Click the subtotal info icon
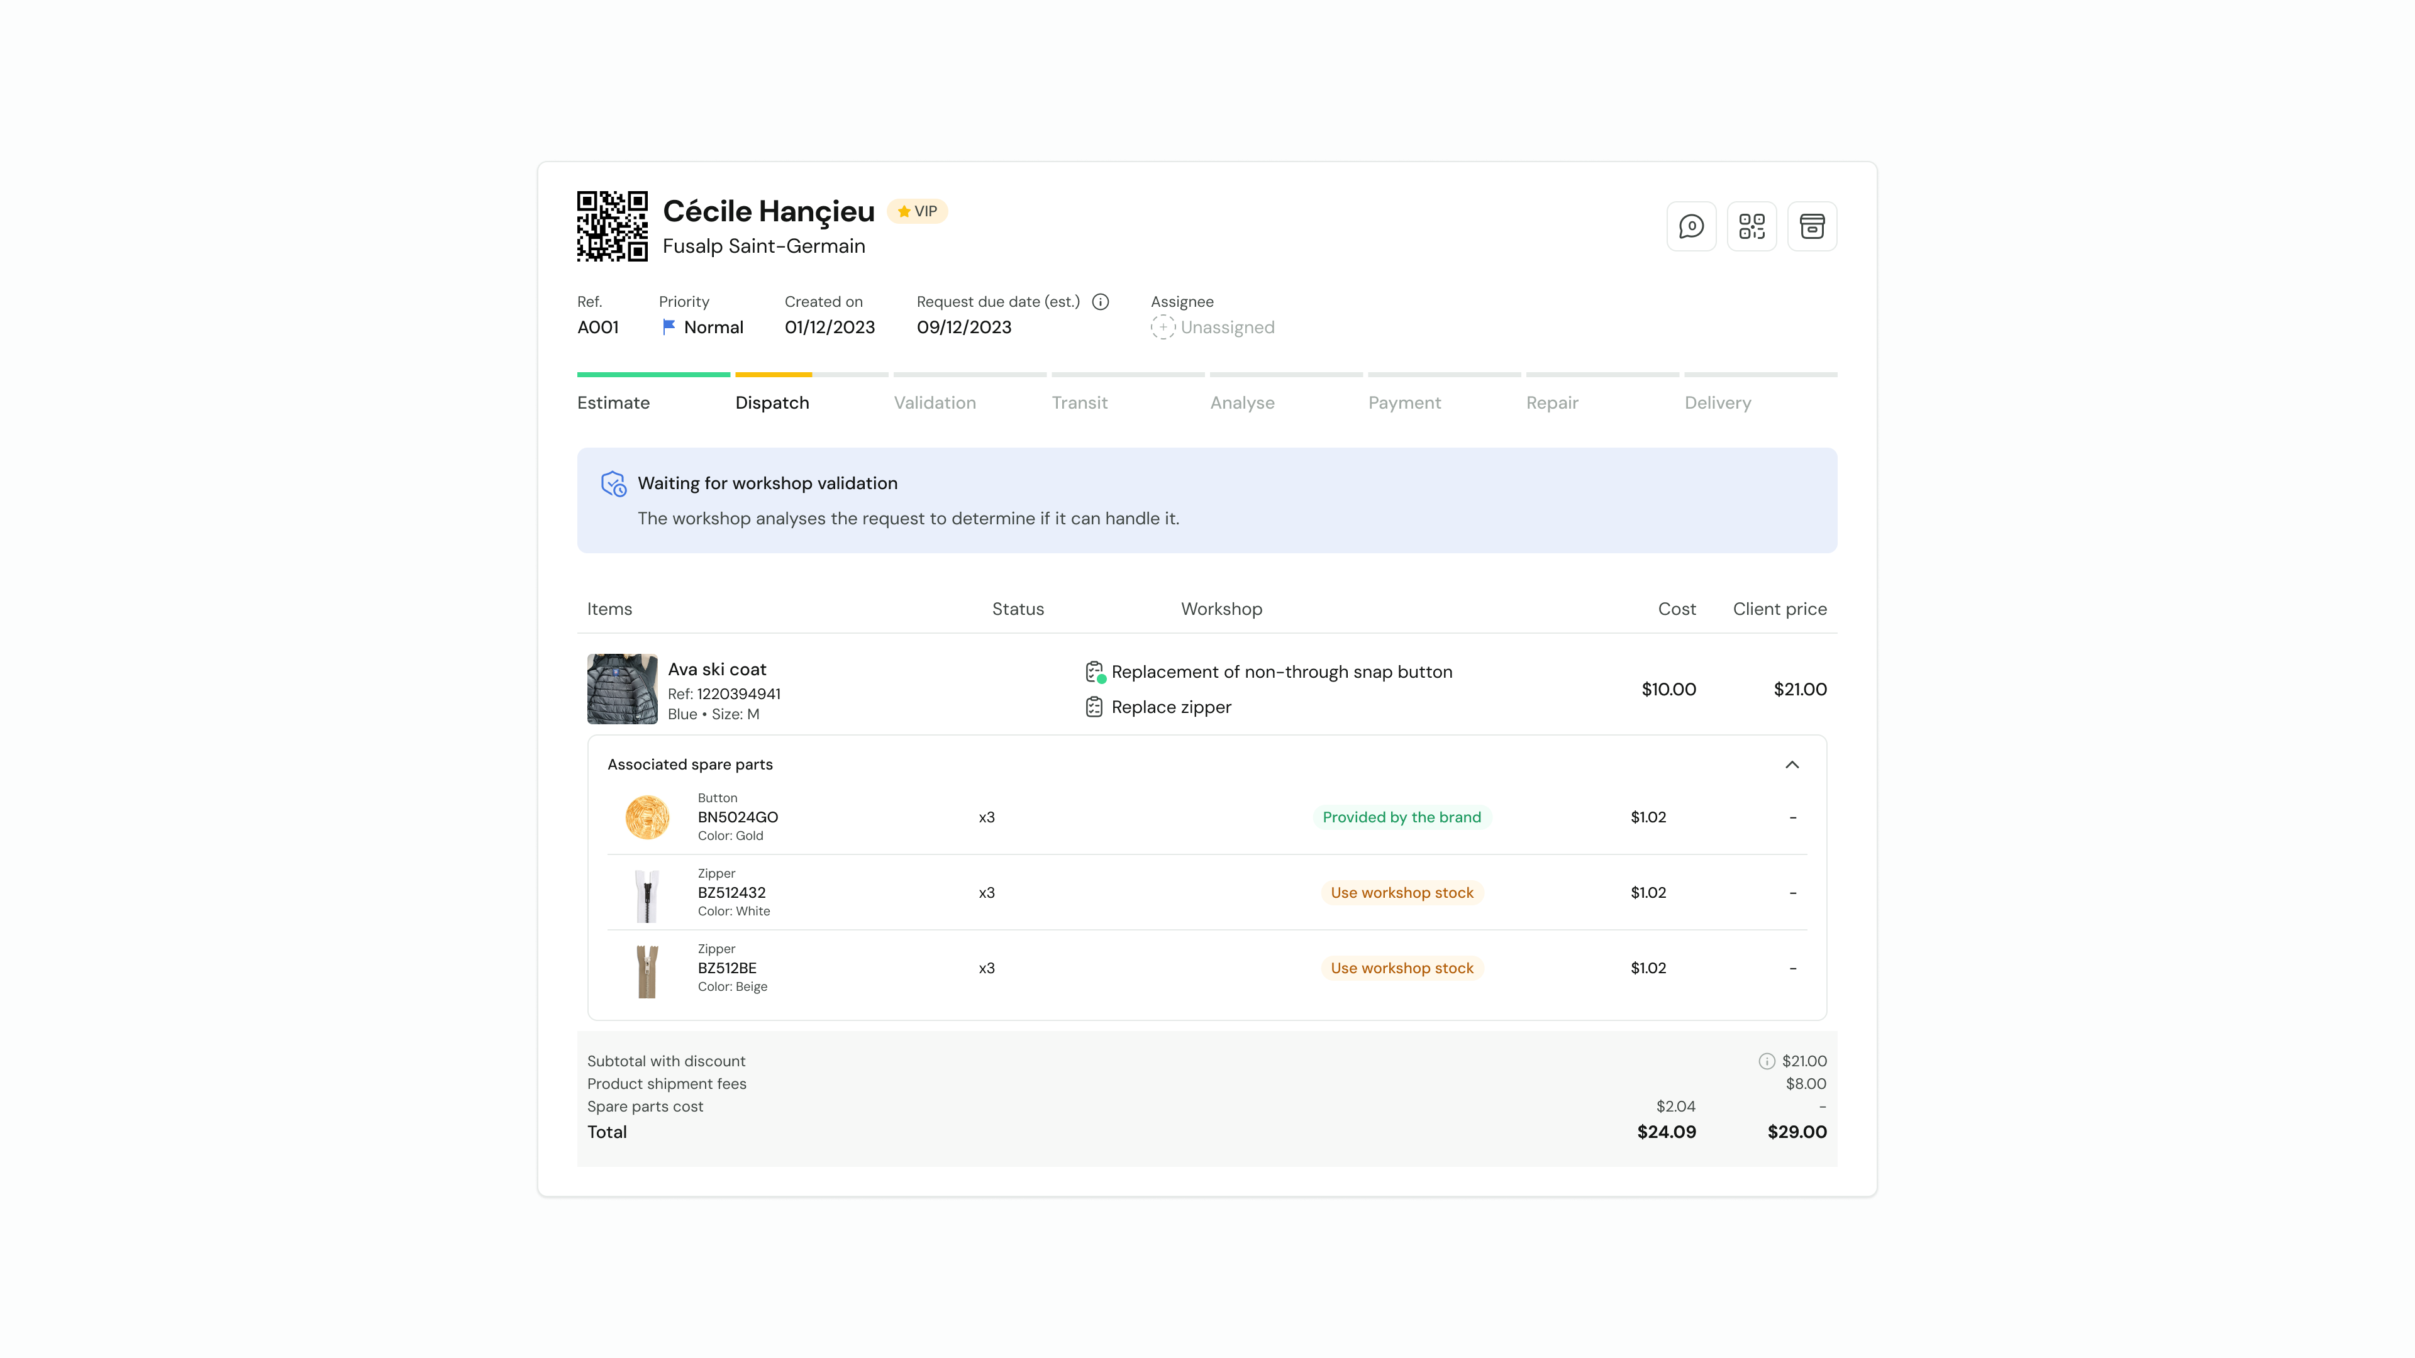Image resolution: width=2415 pixels, height=1358 pixels. click(1766, 1061)
